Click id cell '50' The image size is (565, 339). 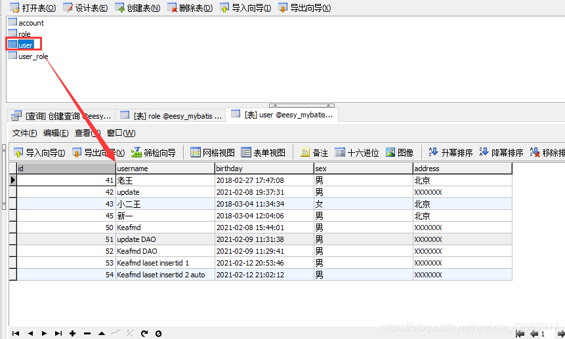click(x=66, y=228)
